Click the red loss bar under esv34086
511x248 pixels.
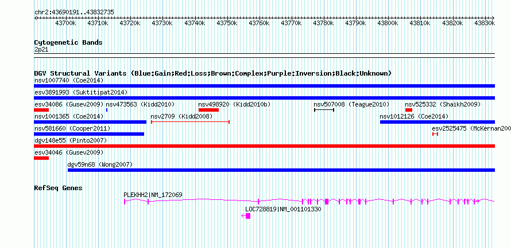pyautogui.click(x=41, y=110)
